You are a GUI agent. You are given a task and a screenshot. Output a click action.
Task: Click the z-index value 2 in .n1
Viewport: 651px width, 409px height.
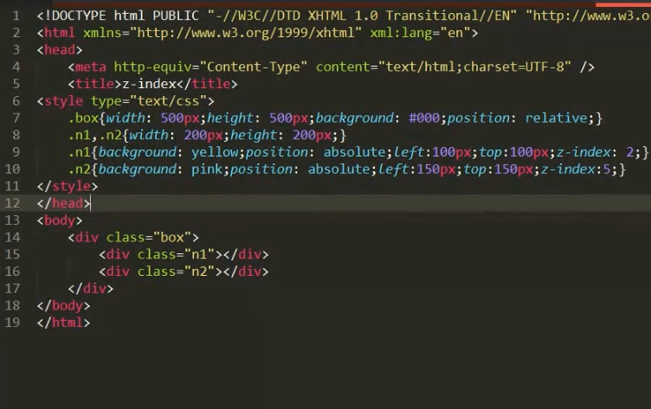pos(630,152)
